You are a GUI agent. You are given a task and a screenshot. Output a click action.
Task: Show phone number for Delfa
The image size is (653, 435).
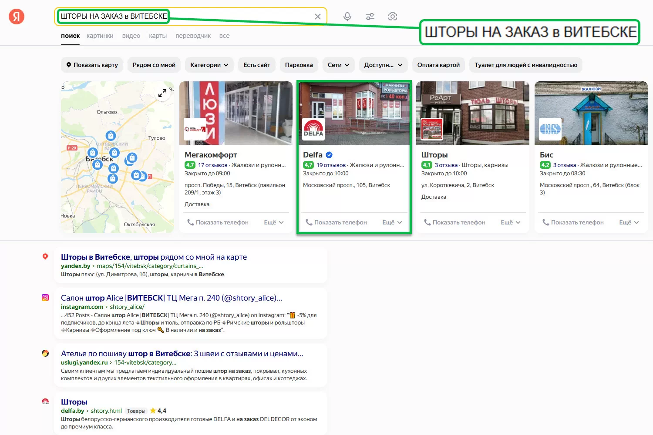[x=336, y=222]
